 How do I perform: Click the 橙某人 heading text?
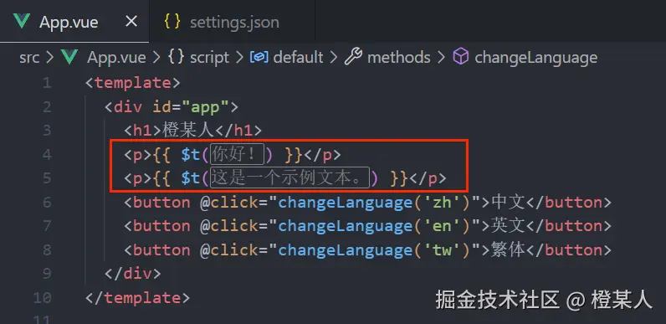click(x=187, y=130)
